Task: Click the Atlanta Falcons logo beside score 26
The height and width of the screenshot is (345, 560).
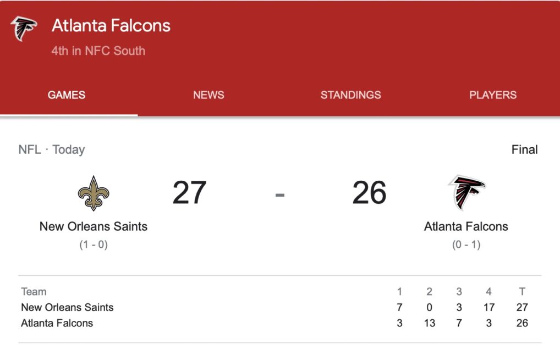Action: [x=467, y=193]
